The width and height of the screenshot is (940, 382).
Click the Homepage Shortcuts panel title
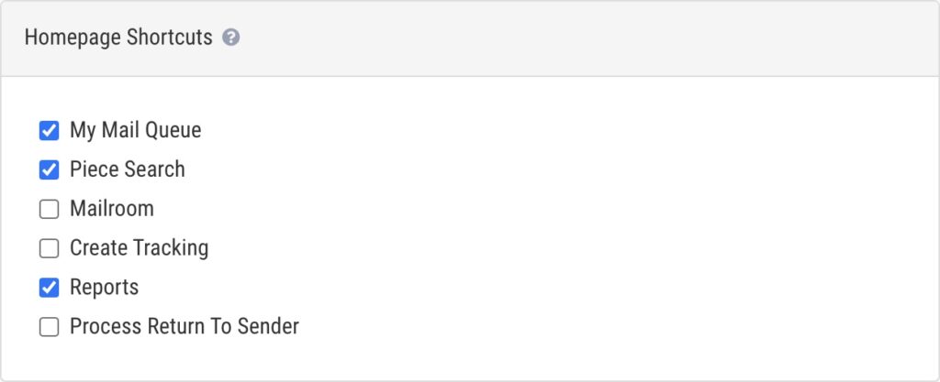click(x=118, y=38)
